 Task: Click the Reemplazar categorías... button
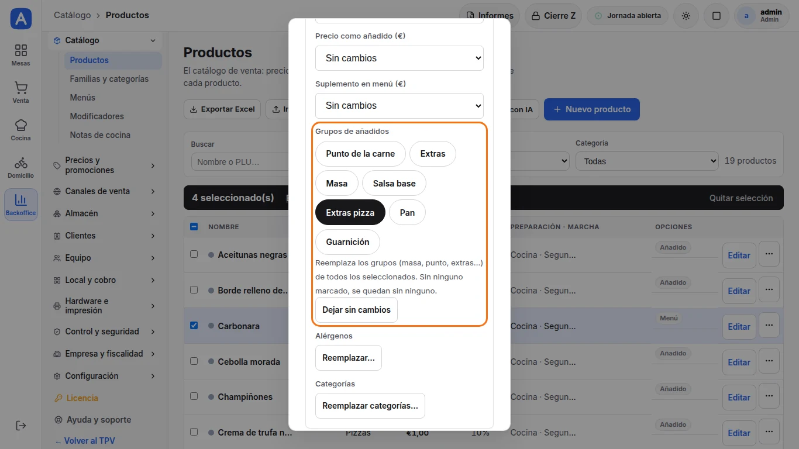[370, 406]
